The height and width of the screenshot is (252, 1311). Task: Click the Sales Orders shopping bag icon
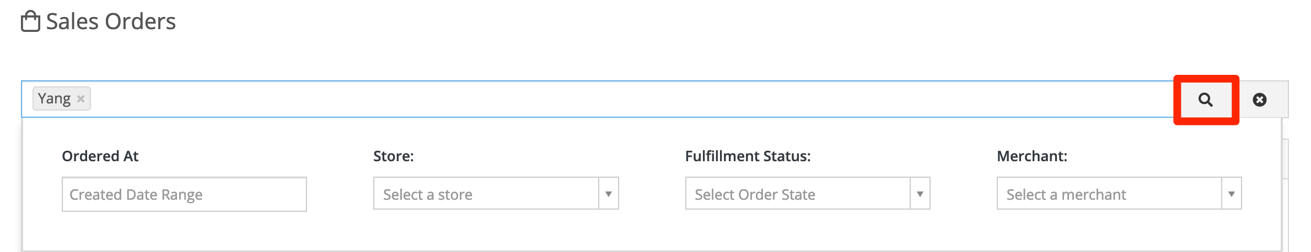coord(30,21)
